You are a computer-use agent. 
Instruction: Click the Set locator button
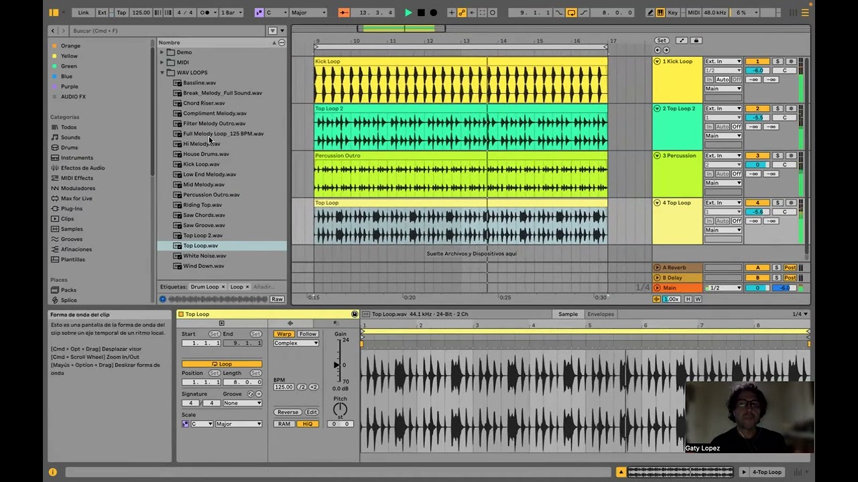[662, 41]
